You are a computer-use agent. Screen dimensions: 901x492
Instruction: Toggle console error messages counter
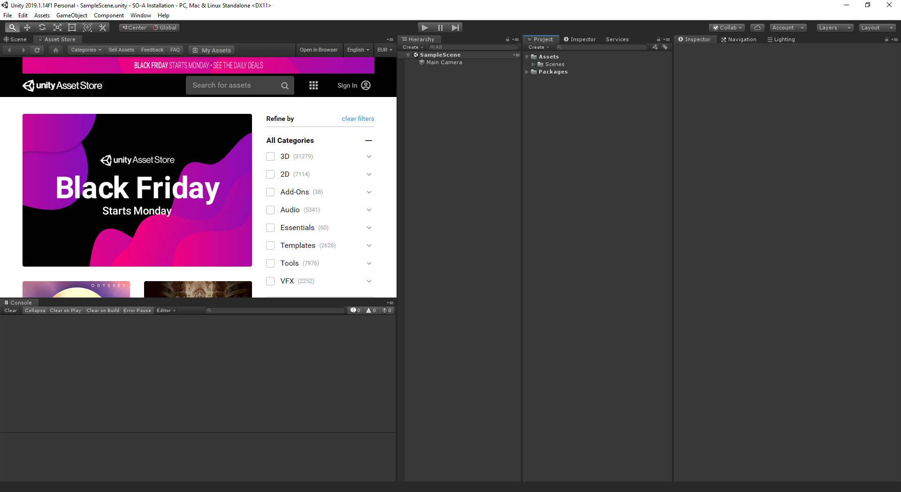pos(386,310)
